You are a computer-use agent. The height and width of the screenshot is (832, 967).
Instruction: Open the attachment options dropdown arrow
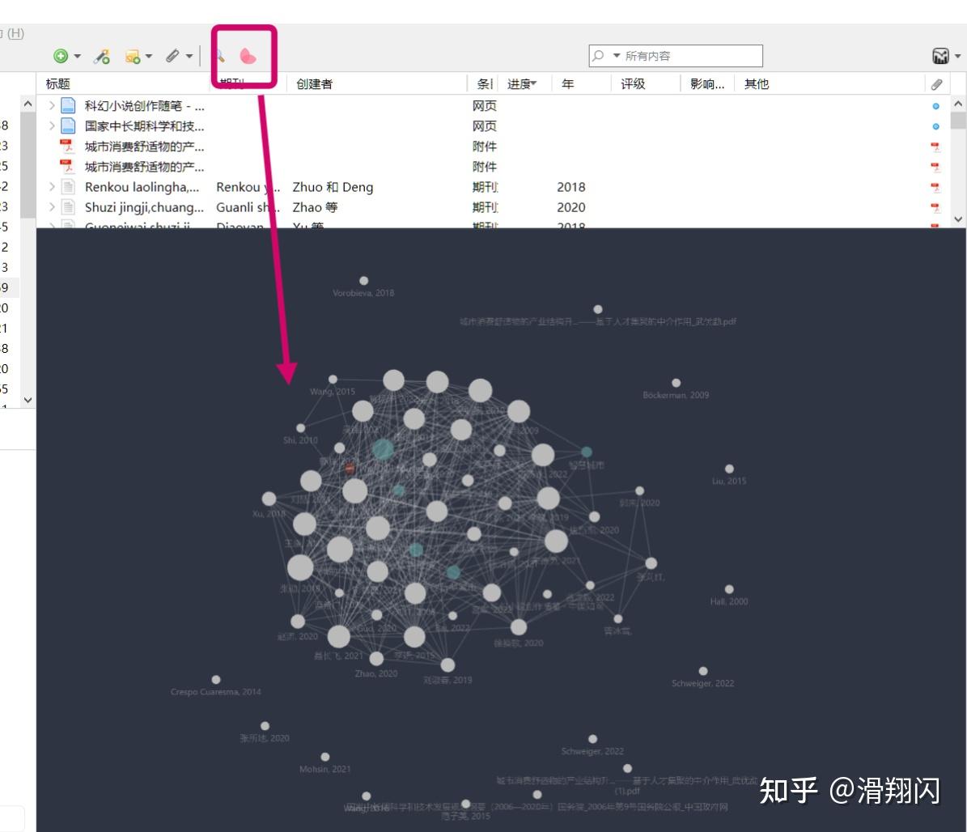pyautogui.click(x=188, y=56)
